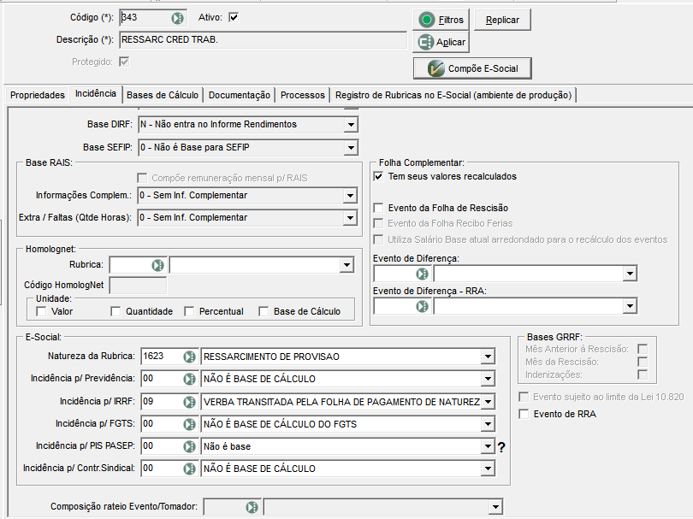Click the Evento de Diferença code field
This screenshot has width=693, height=519.
click(x=394, y=274)
